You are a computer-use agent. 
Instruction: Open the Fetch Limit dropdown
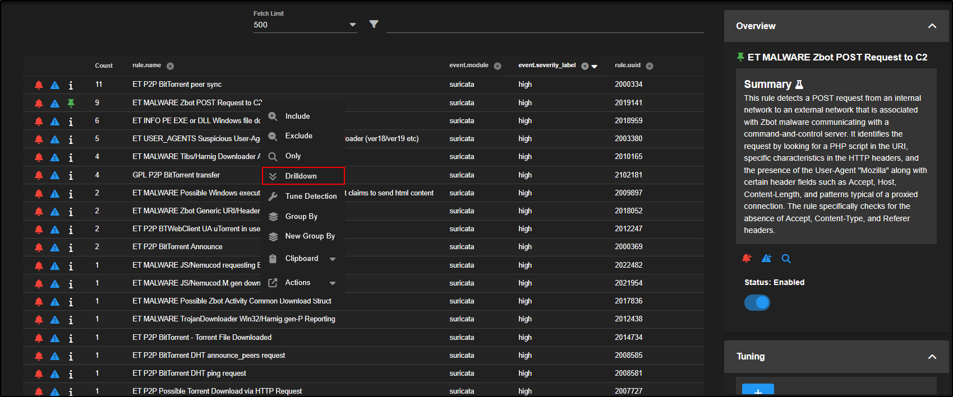352,25
